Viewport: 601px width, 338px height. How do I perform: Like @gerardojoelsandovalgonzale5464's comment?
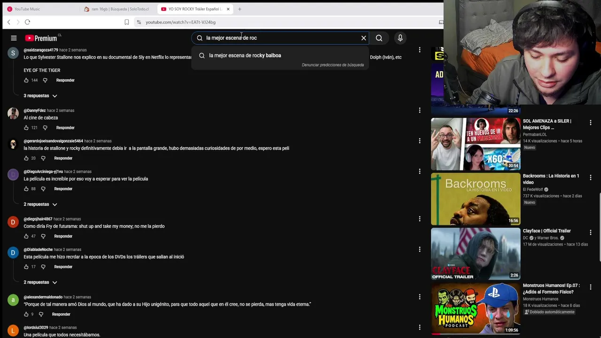tap(26, 158)
